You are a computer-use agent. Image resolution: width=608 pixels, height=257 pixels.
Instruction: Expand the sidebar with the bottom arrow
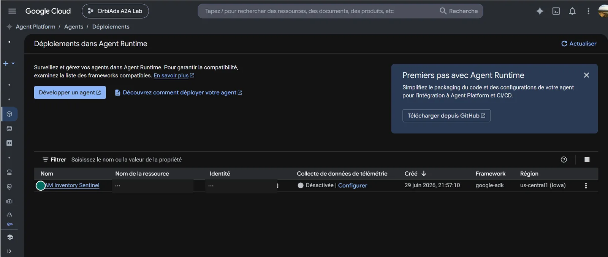pyautogui.click(x=9, y=251)
